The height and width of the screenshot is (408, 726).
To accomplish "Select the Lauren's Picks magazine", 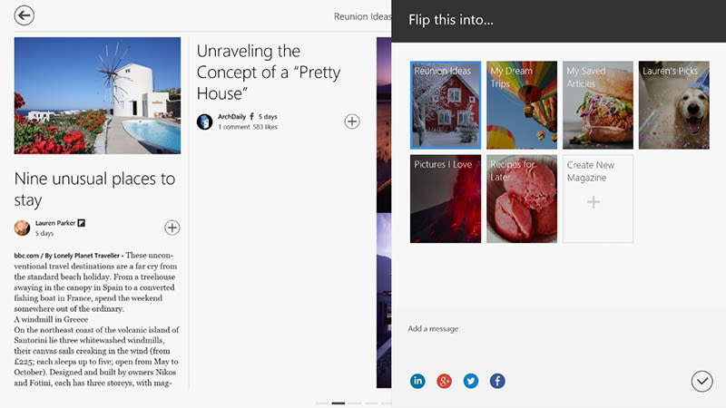I will pos(673,105).
